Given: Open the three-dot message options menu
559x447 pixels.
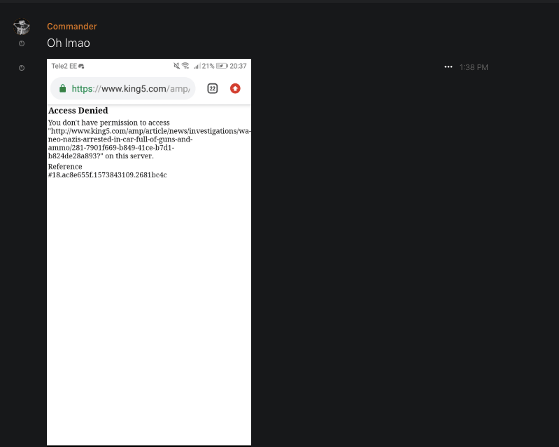Looking at the screenshot, I should (x=448, y=67).
